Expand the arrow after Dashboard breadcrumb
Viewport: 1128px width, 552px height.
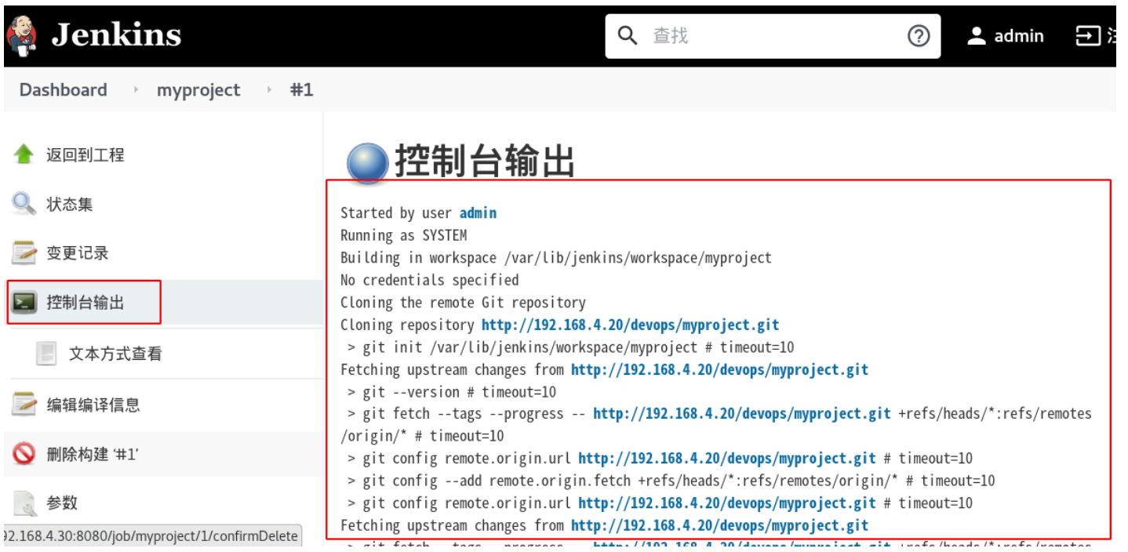pos(135,90)
